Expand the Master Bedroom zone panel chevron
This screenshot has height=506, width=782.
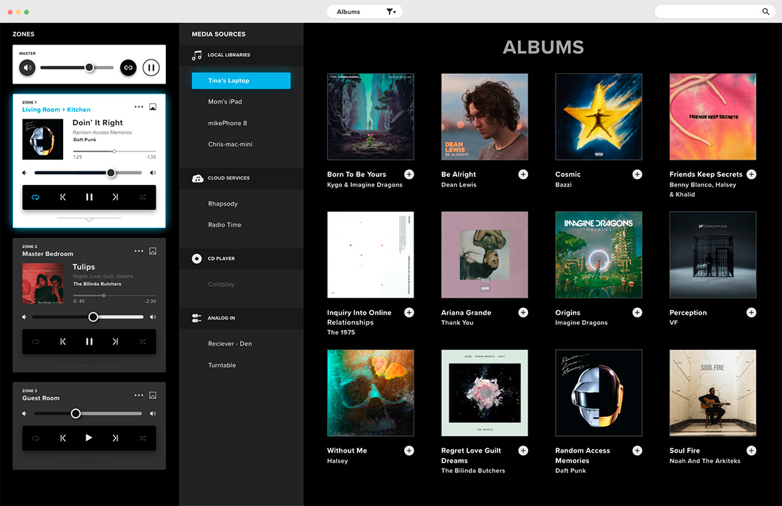[88, 364]
